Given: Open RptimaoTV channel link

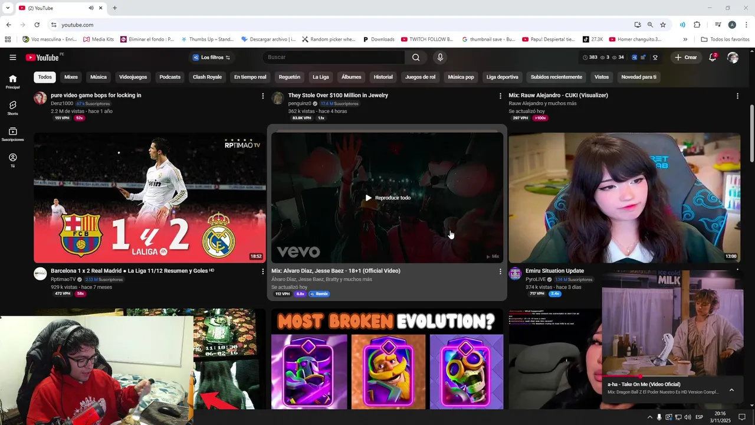Looking at the screenshot, I should click(63, 279).
